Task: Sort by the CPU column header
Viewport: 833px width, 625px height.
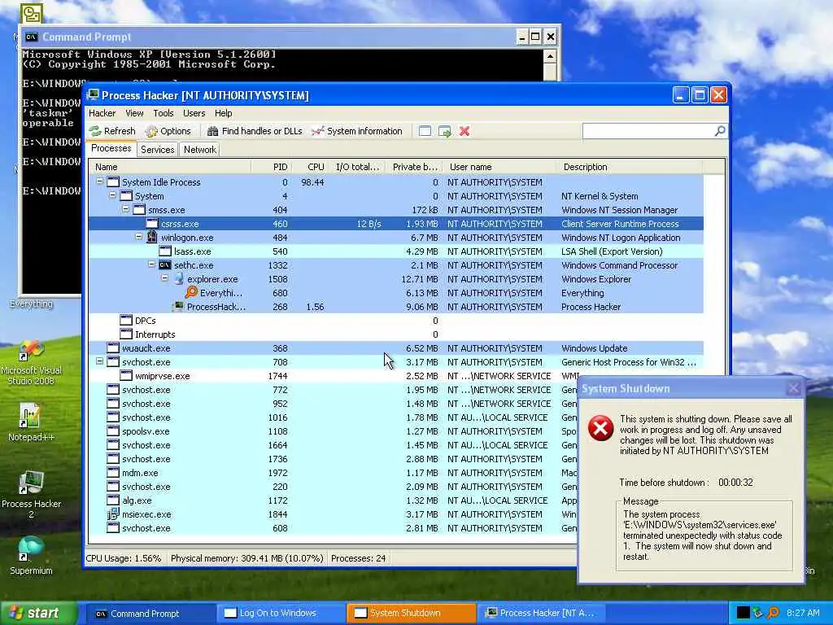Action: pyautogui.click(x=311, y=167)
